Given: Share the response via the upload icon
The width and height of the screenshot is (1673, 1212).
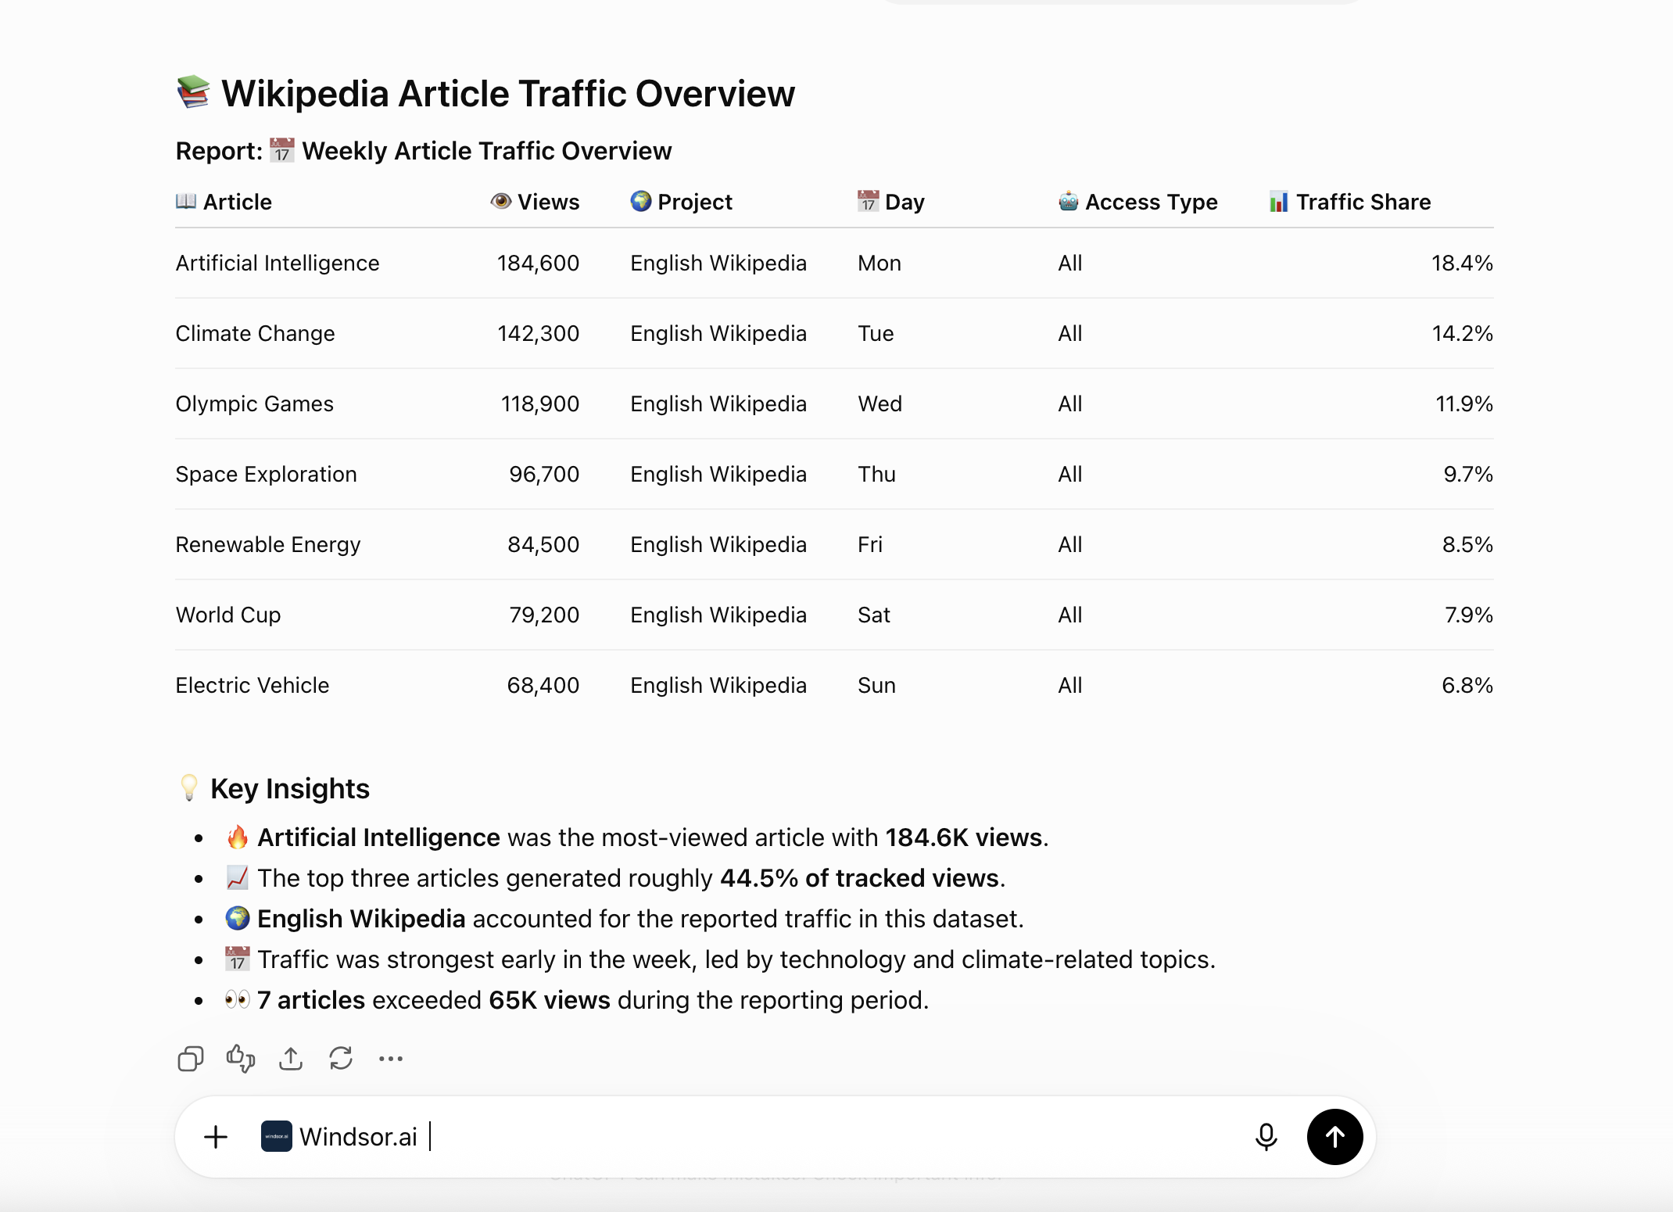Looking at the screenshot, I should point(291,1059).
